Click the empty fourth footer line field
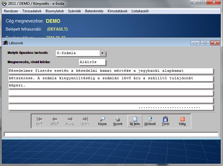Screen dimensions: 223x166 click(110, 93)
